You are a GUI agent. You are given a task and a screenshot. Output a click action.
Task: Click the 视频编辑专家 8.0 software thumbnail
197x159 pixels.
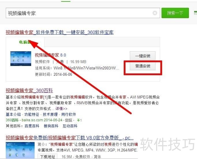[21, 58]
